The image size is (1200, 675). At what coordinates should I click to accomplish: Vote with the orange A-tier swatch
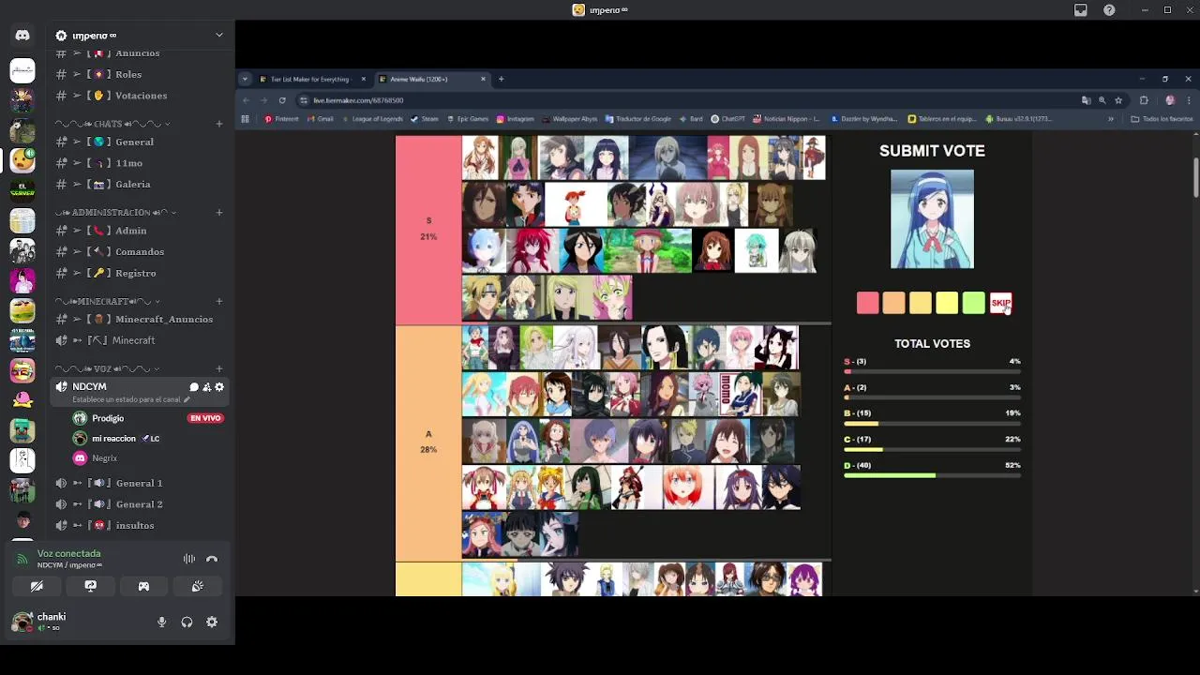(x=893, y=303)
